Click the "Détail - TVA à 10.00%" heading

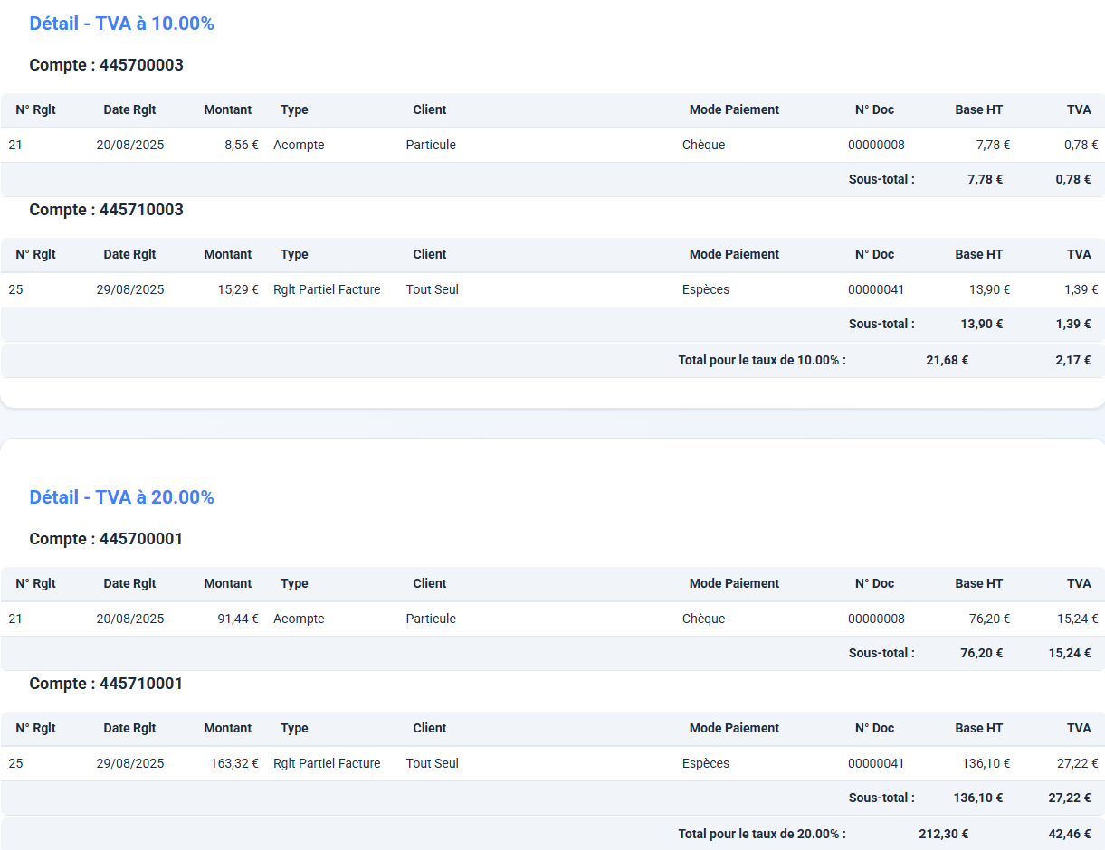(x=121, y=24)
